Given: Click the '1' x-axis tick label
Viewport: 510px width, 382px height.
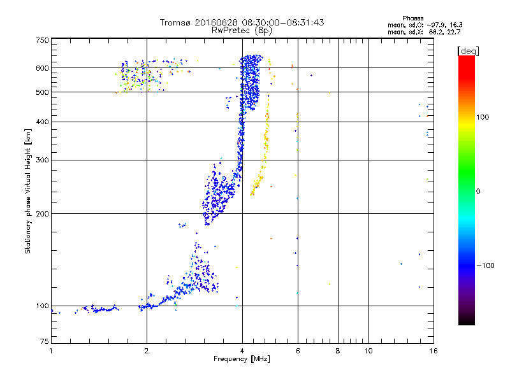Looking at the screenshot, I should click(51, 351).
